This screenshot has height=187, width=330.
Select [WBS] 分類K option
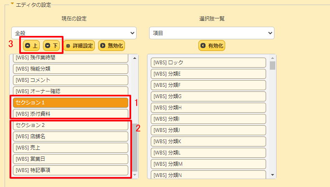[x=208, y=142]
